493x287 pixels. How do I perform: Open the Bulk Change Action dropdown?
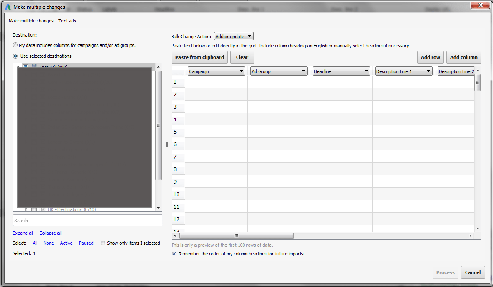[234, 36]
